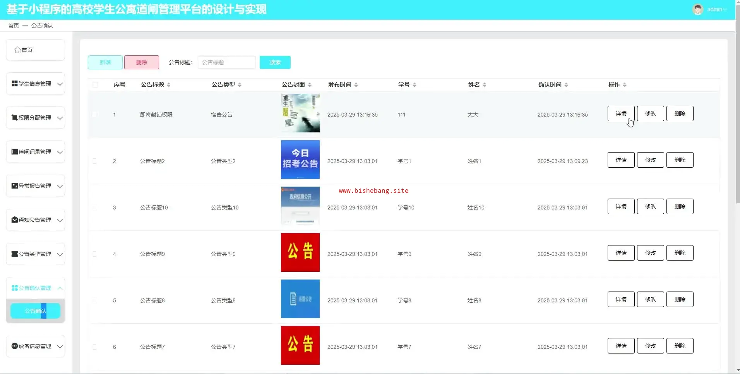Screen dimensions: 740x374
Task: Click the 设备信息管理 sidebar icon
Action: point(15,346)
